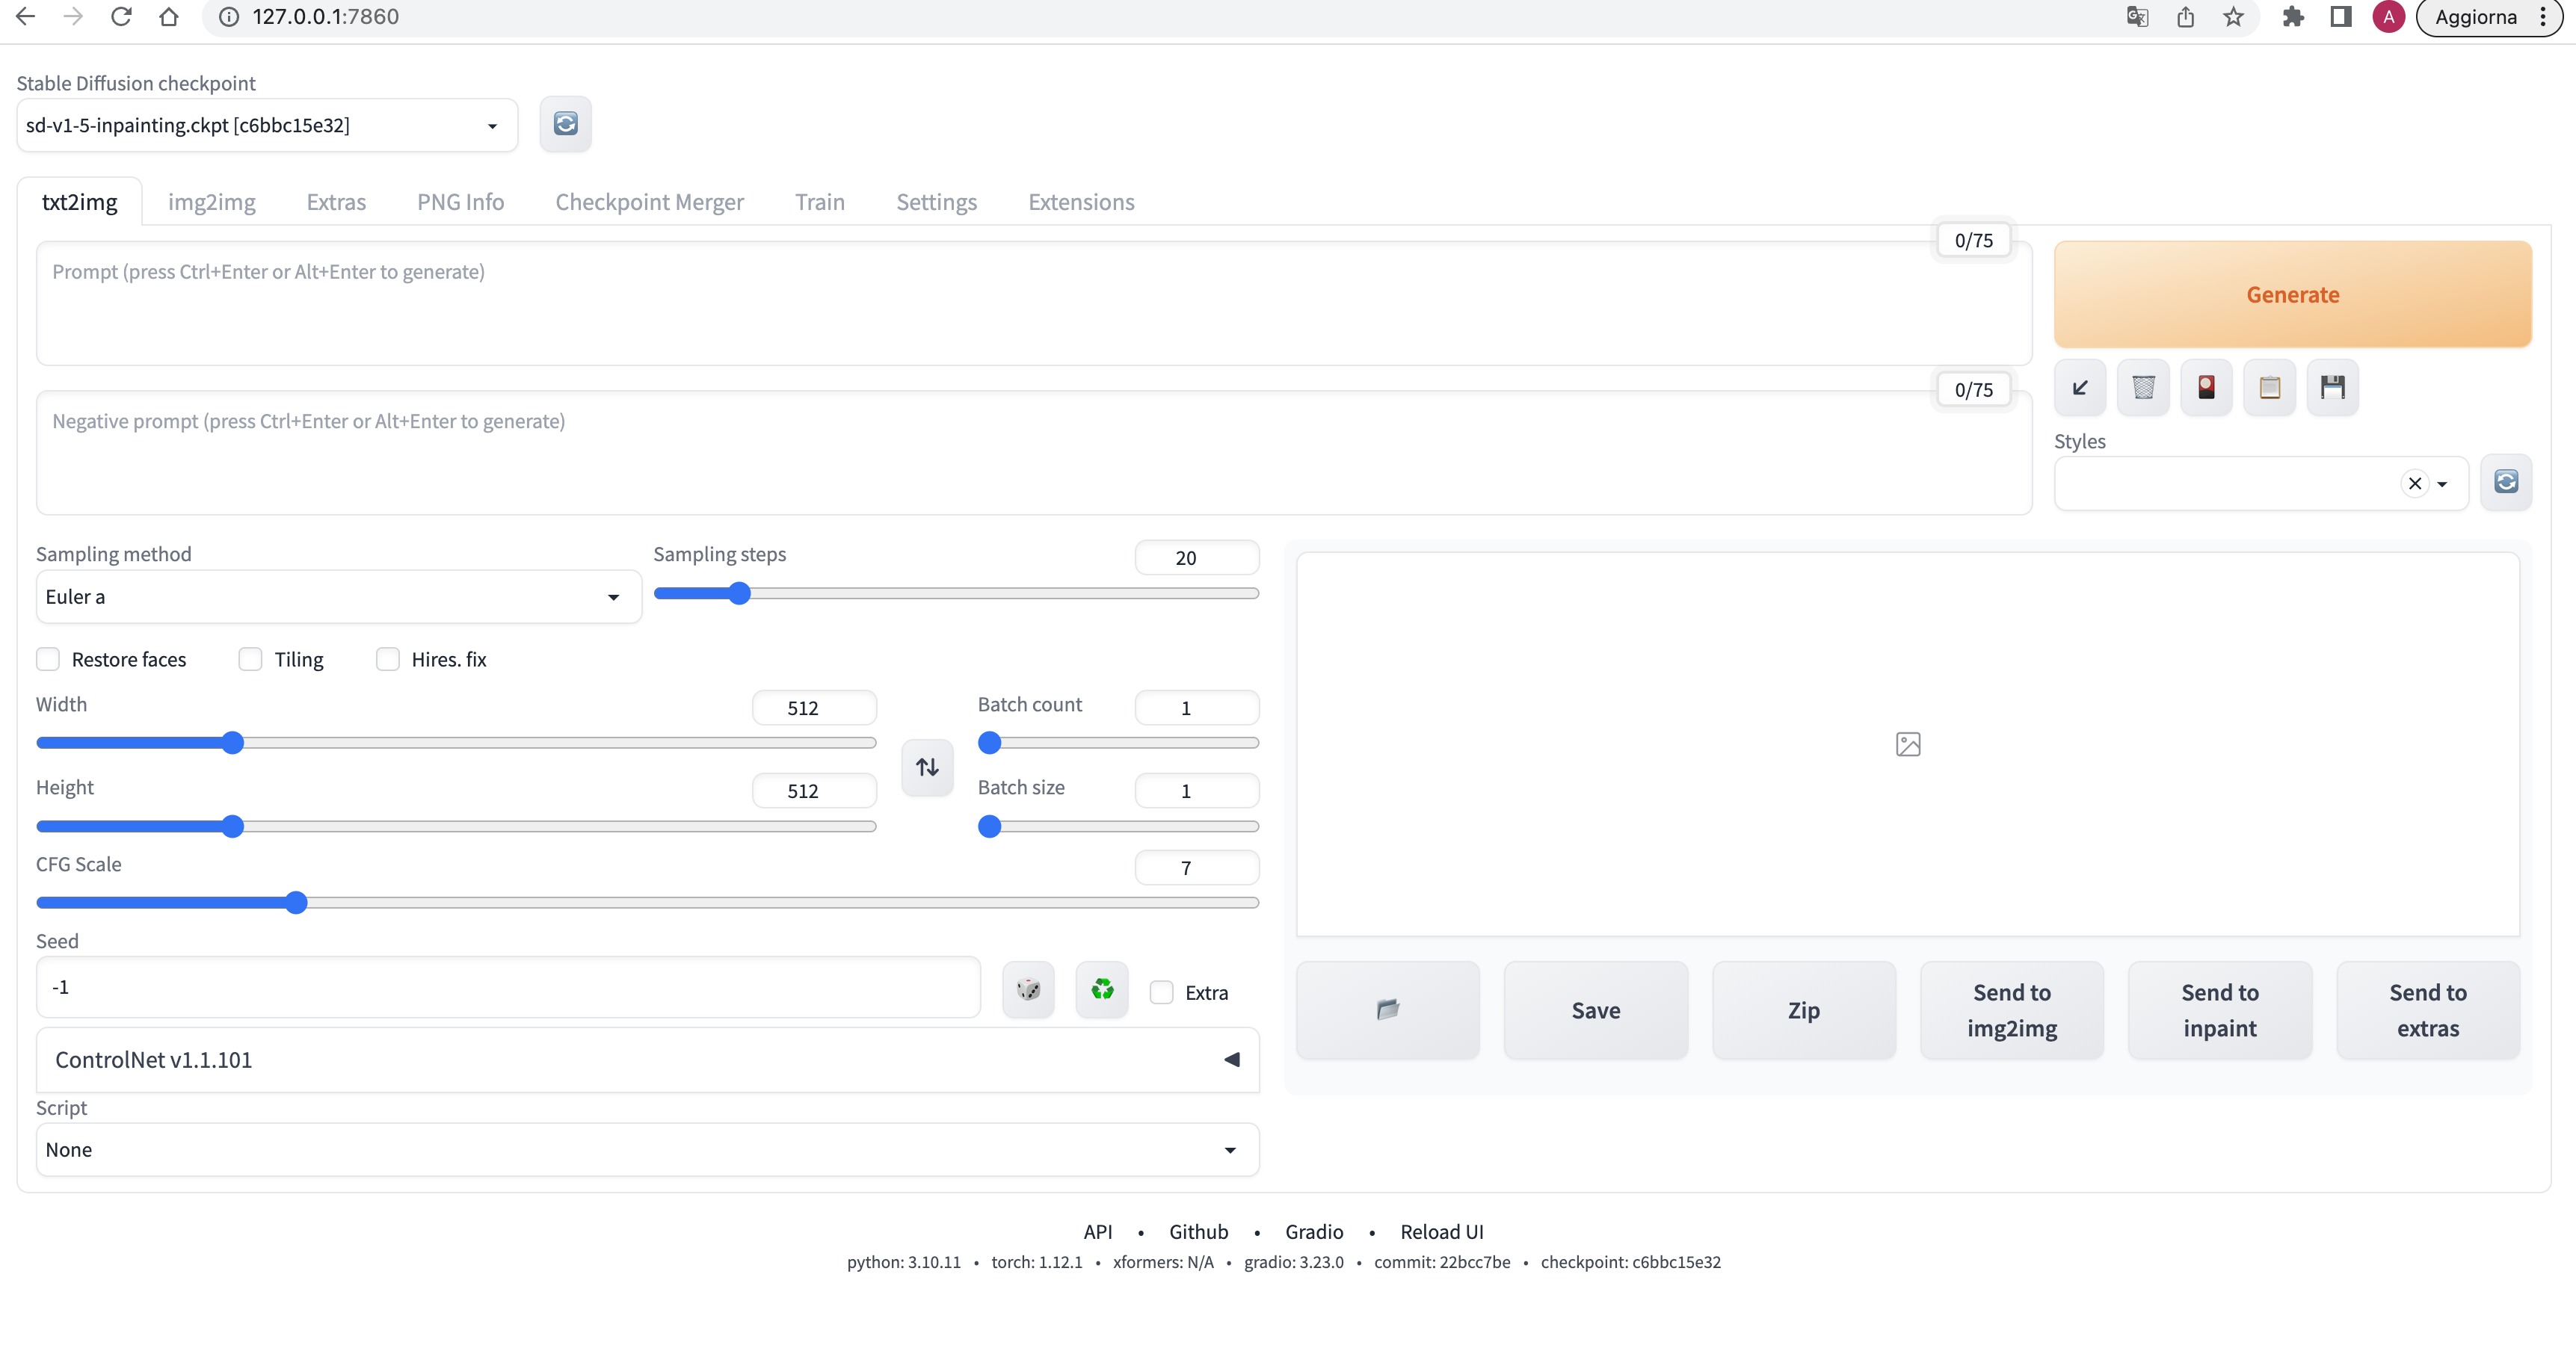The image size is (2576, 1348).
Task: Click the refresh checkpoint list icon
Action: (x=565, y=124)
